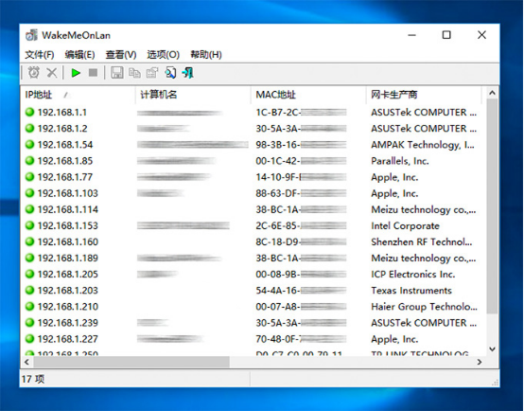The image size is (524, 411).
Task: Start scanning with the green play icon
Action: (x=76, y=73)
